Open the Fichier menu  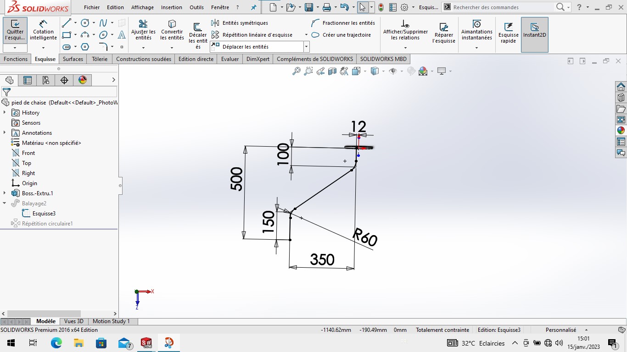pos(92,7)
